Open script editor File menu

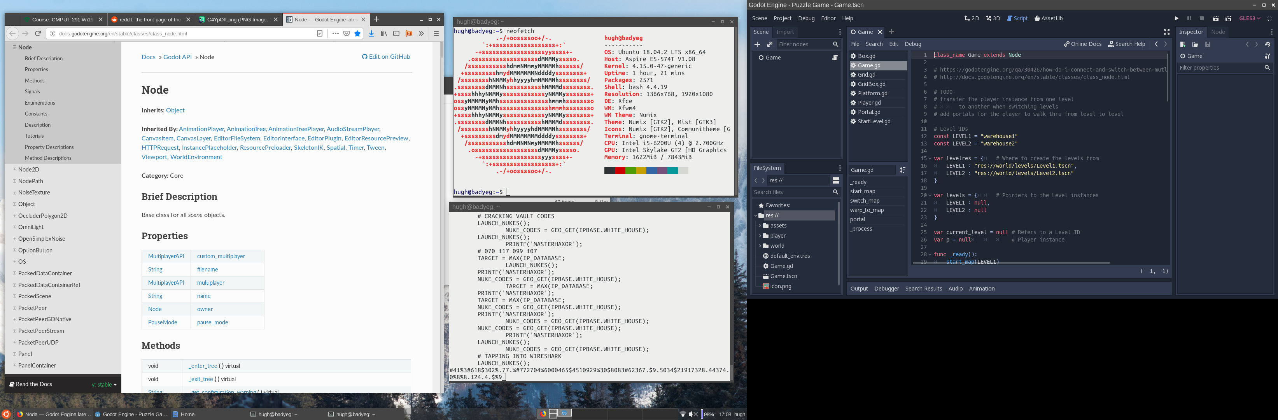855,44
